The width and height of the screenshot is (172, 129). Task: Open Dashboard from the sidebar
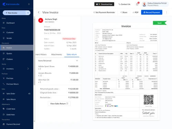point(10,23)
